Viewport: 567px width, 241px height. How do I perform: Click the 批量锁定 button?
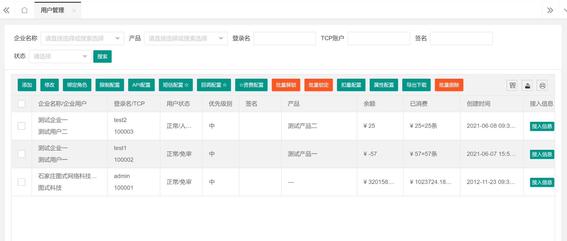319,85
